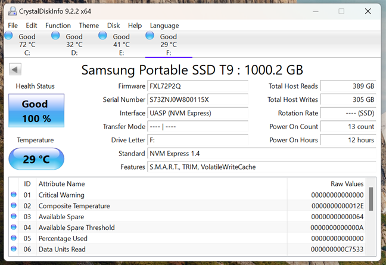Click the blue status orb for drive C:

8,36
